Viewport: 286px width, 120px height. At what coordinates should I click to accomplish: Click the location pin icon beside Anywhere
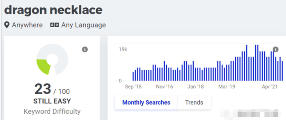coord(7,25)
